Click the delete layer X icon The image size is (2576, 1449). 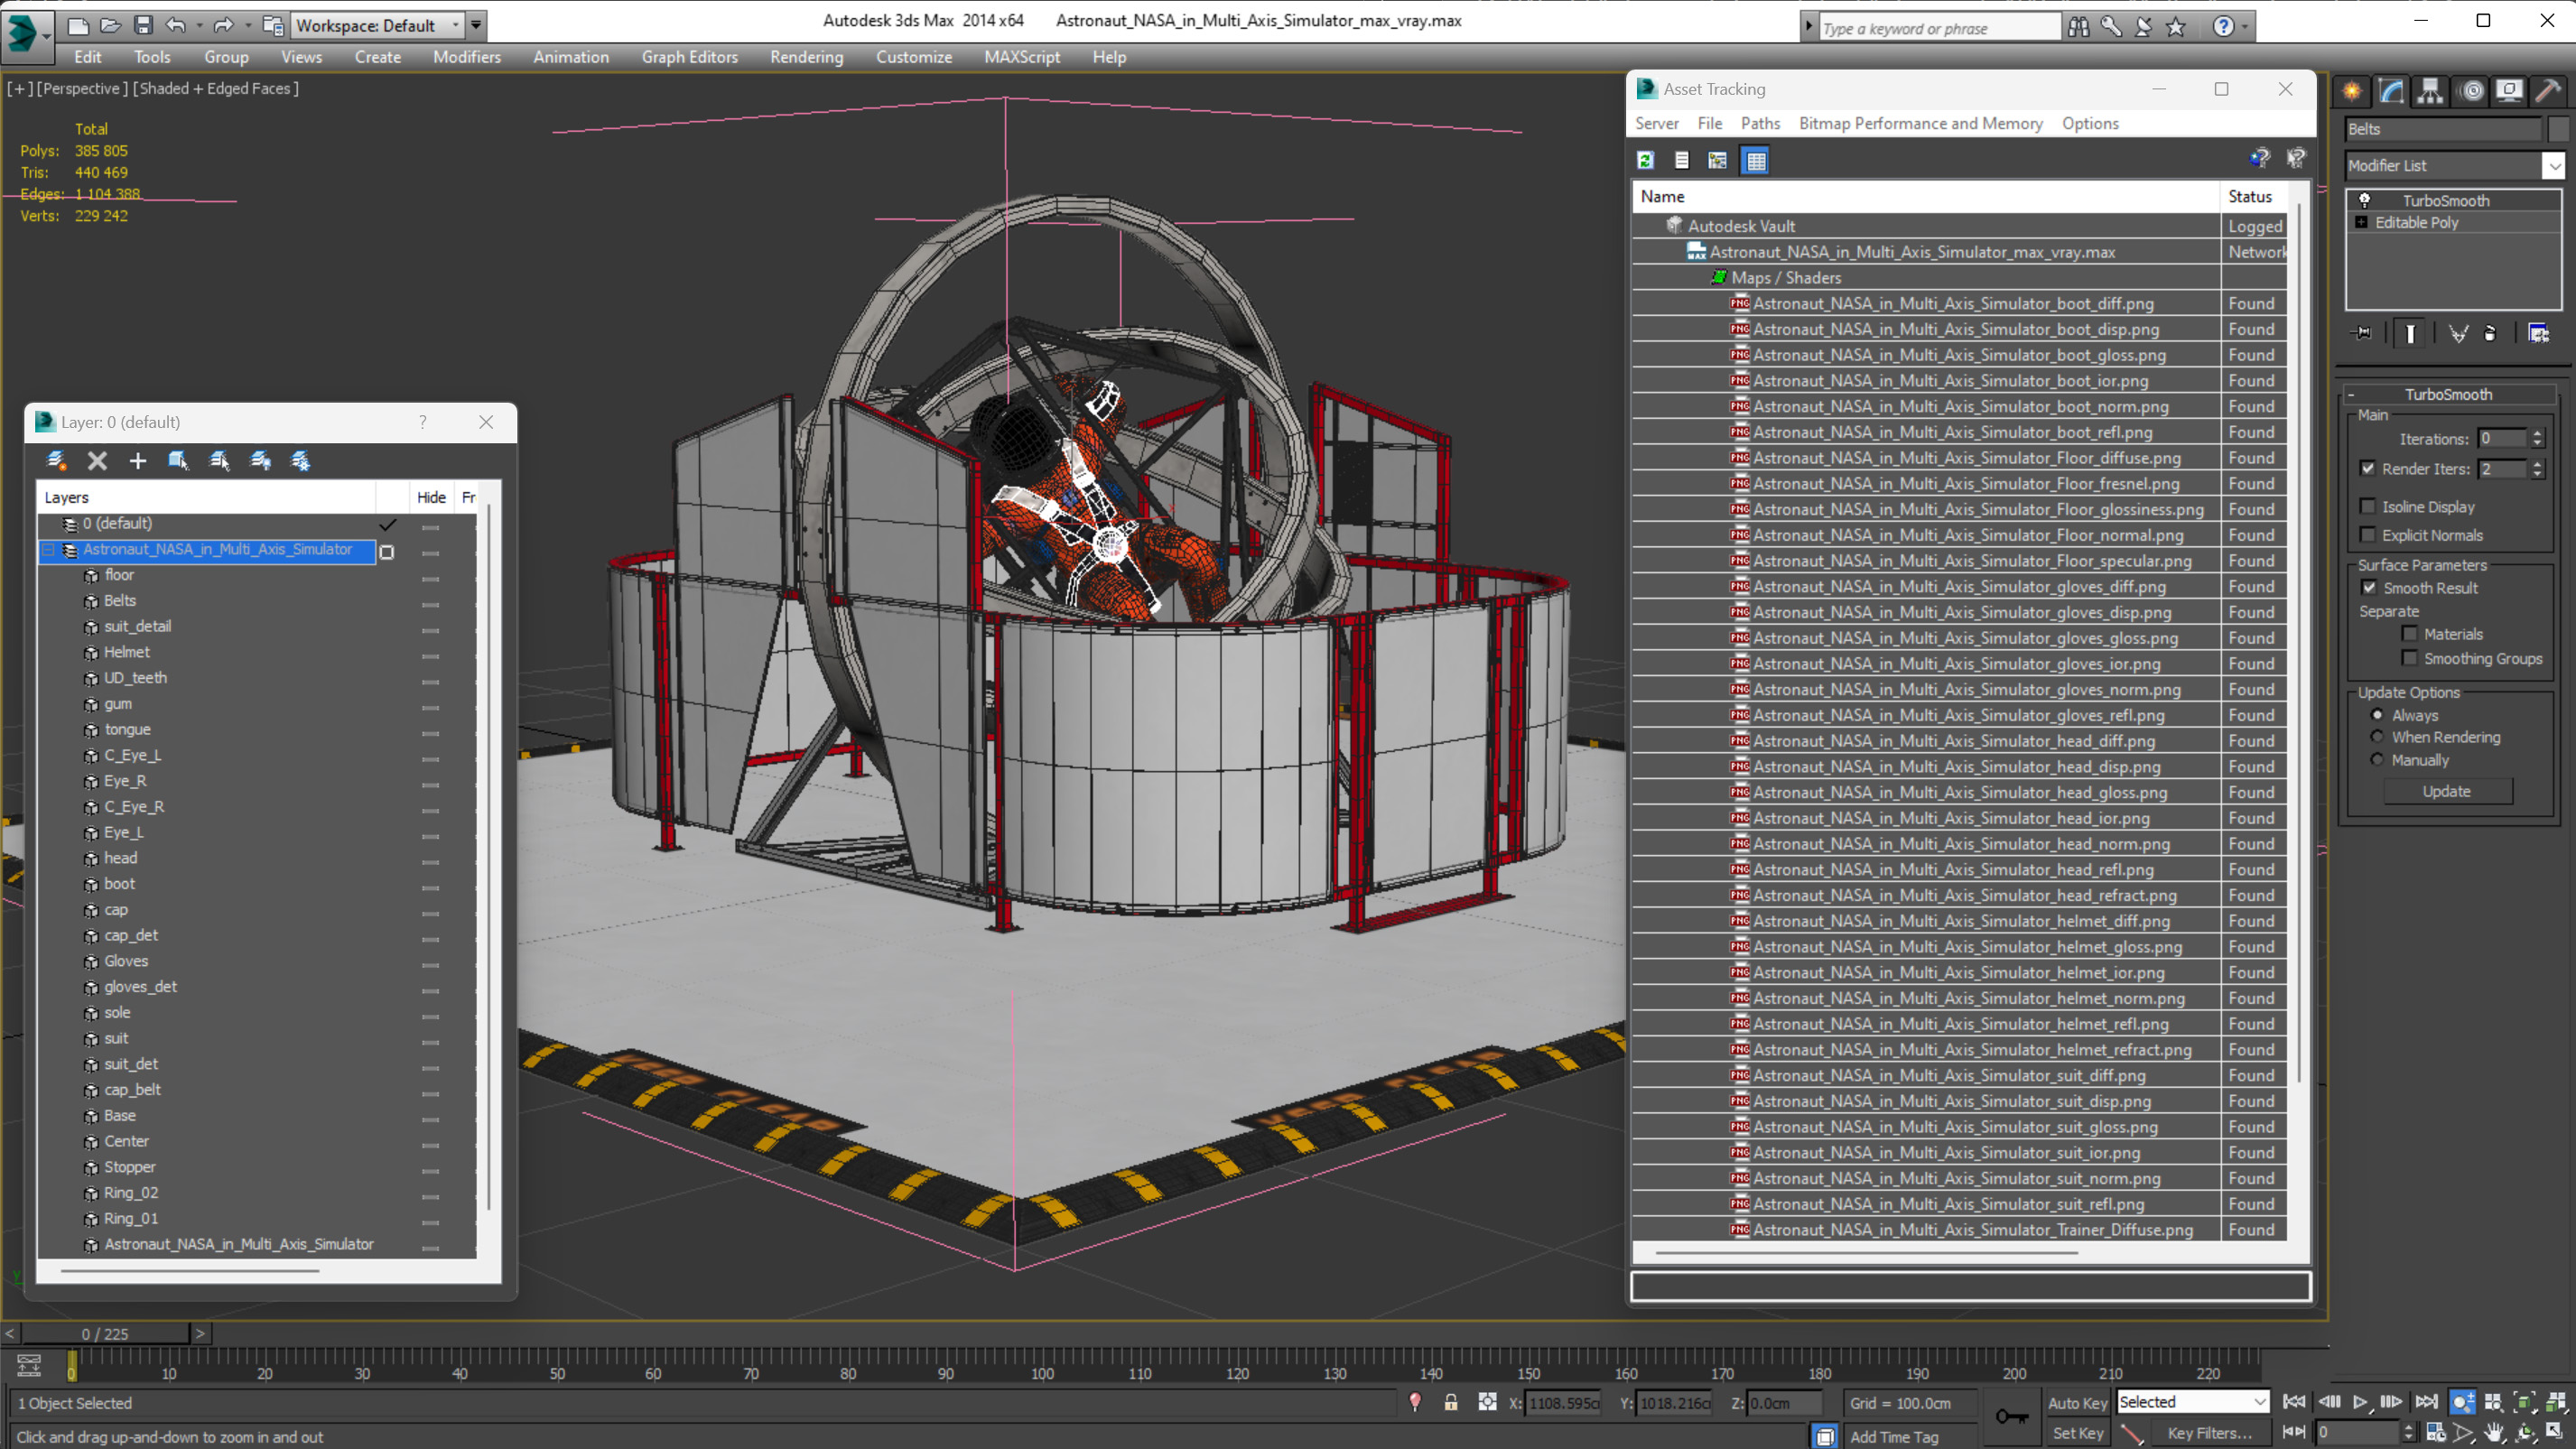97,460
